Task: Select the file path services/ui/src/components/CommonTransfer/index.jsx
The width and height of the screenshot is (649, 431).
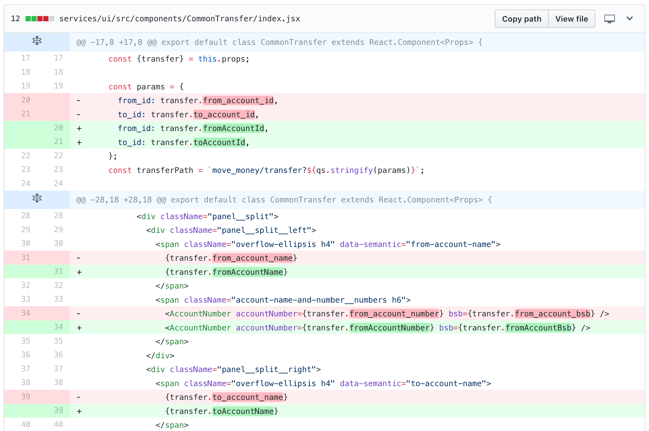Action: 180,19
